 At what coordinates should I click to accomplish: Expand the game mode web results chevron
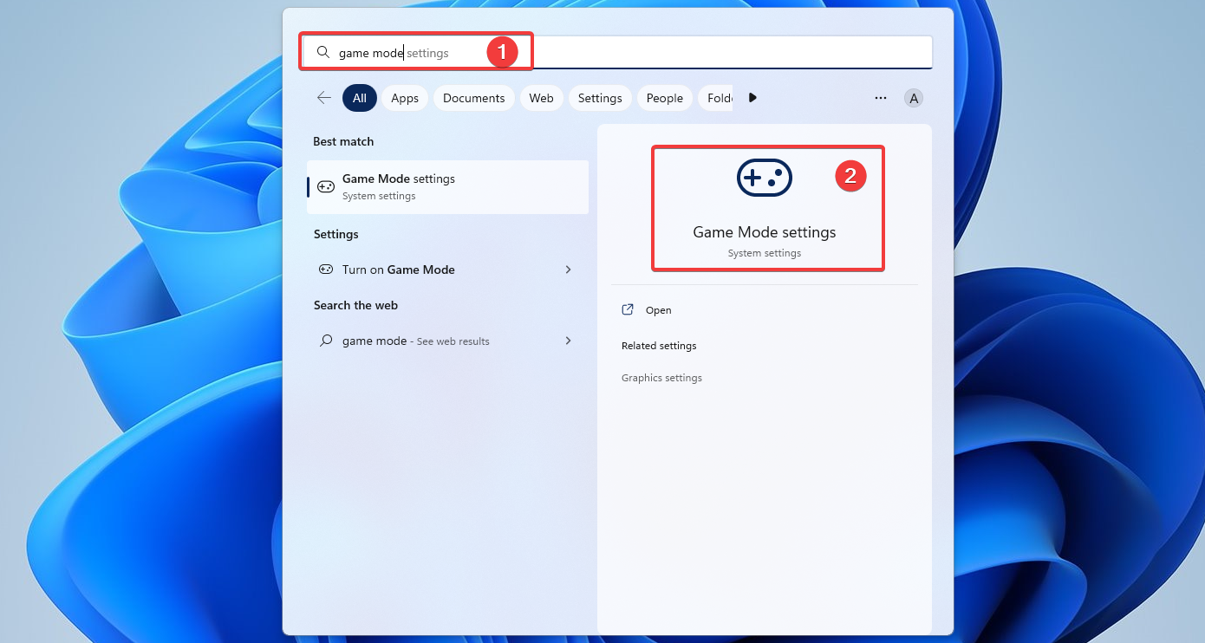(x=569, y=341)
